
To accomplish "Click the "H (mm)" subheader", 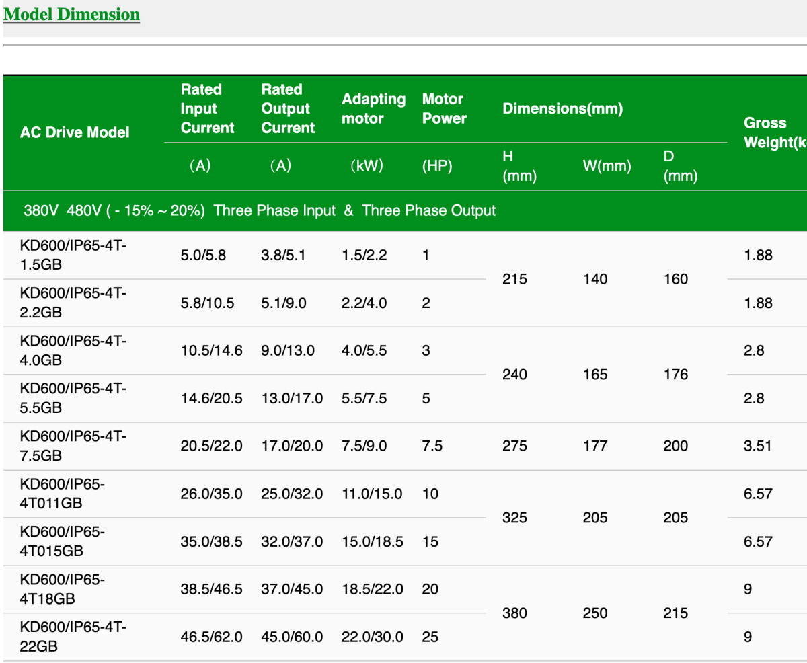I will pos(519,166).
